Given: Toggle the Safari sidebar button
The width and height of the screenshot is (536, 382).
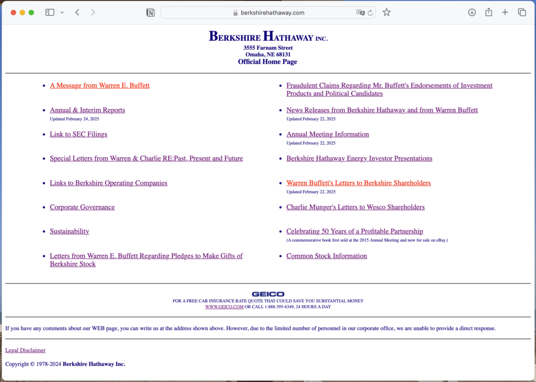Looking at the screenshot, I should (x=50, y=13).
